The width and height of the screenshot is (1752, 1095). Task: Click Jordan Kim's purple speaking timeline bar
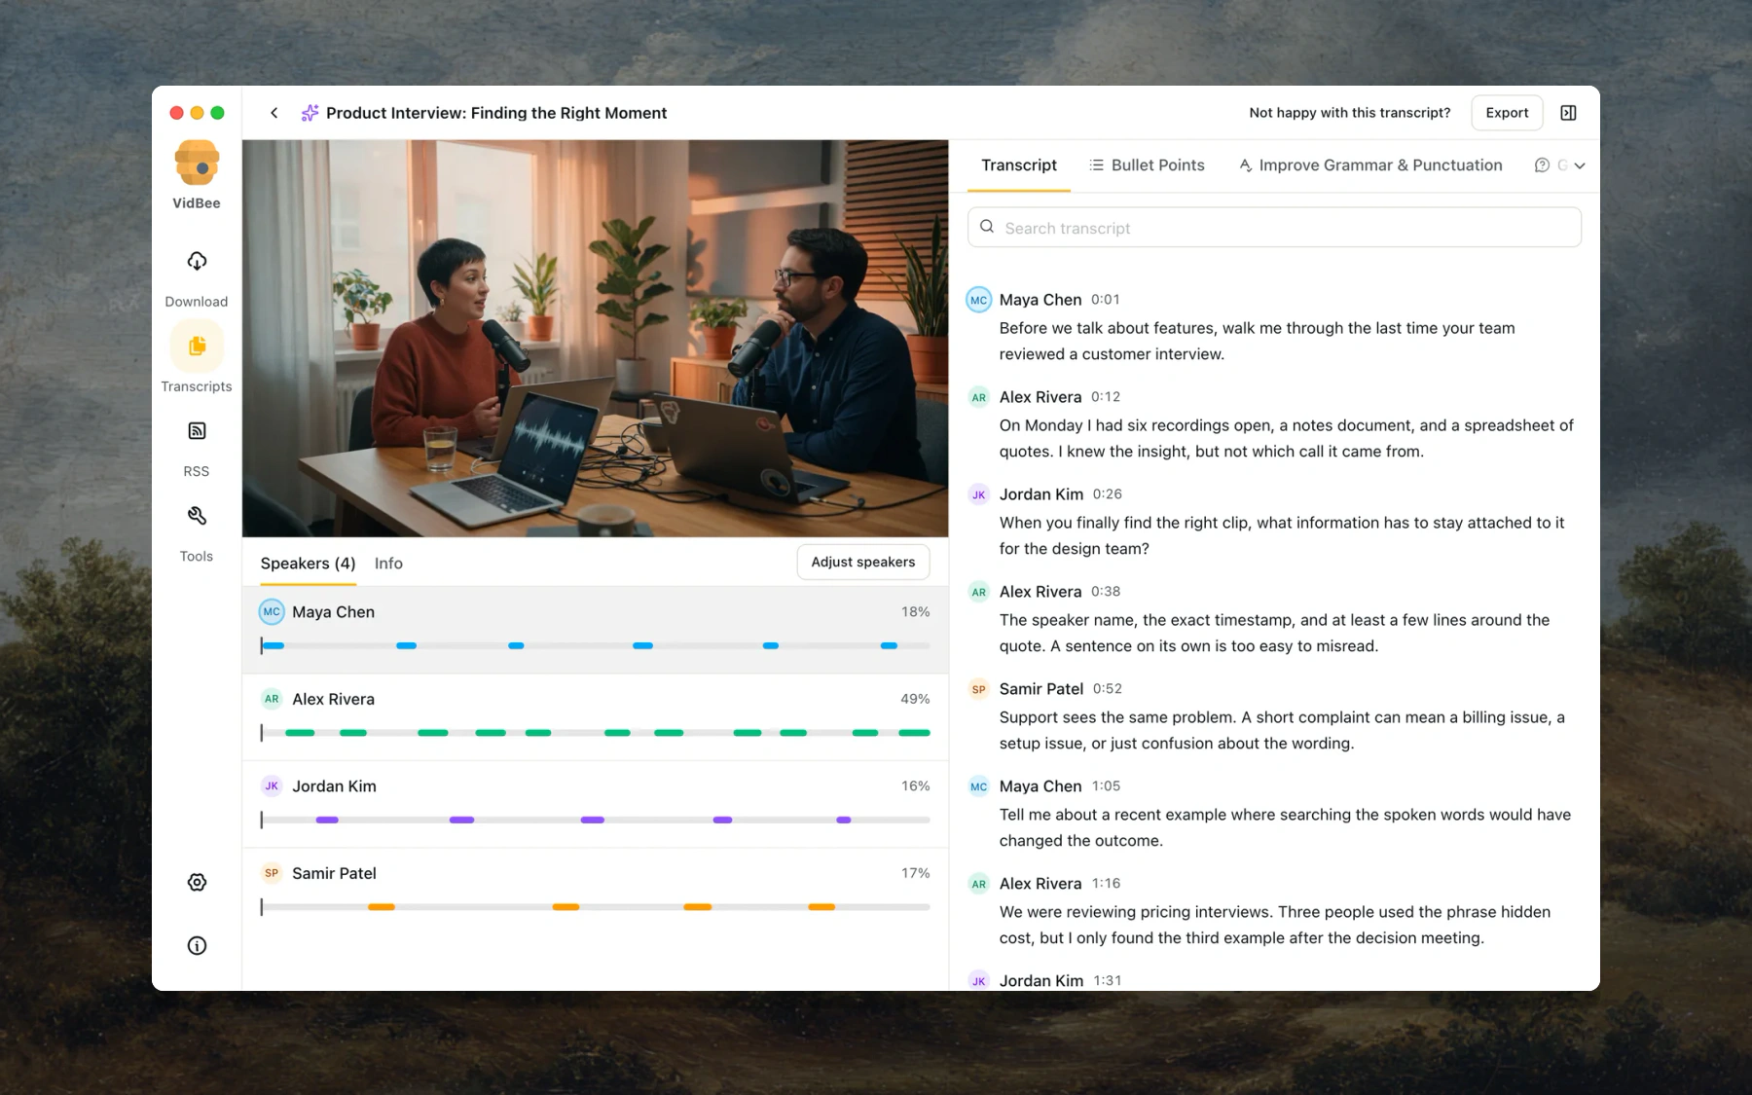596,820
